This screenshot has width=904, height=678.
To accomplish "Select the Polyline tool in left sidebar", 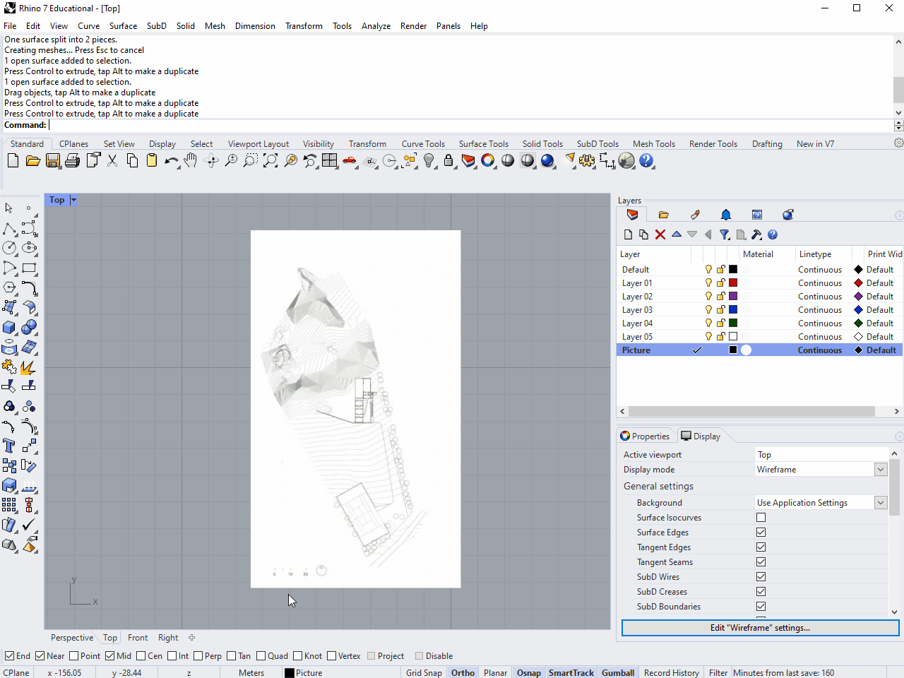I will [9, 228].
